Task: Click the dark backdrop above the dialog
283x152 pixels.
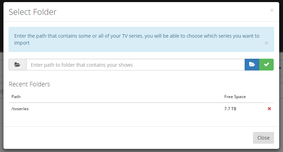Action: tap(141, 1)
